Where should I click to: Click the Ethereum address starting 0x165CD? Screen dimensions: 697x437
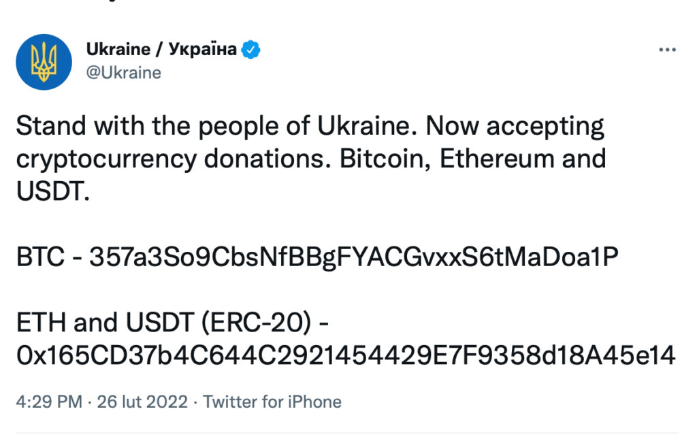(x=345, y=355)
